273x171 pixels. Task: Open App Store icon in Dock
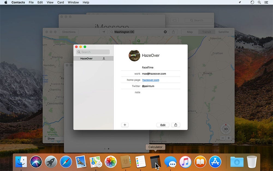coord(215,162)
